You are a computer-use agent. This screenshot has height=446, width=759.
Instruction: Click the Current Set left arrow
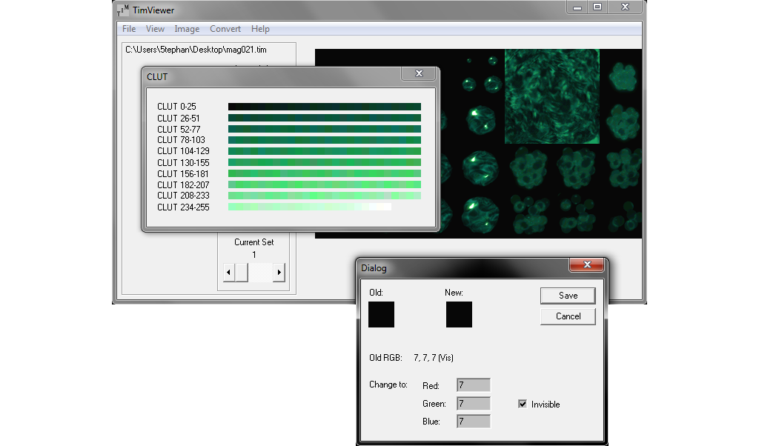pyautogui.click(x=228, y=273)
